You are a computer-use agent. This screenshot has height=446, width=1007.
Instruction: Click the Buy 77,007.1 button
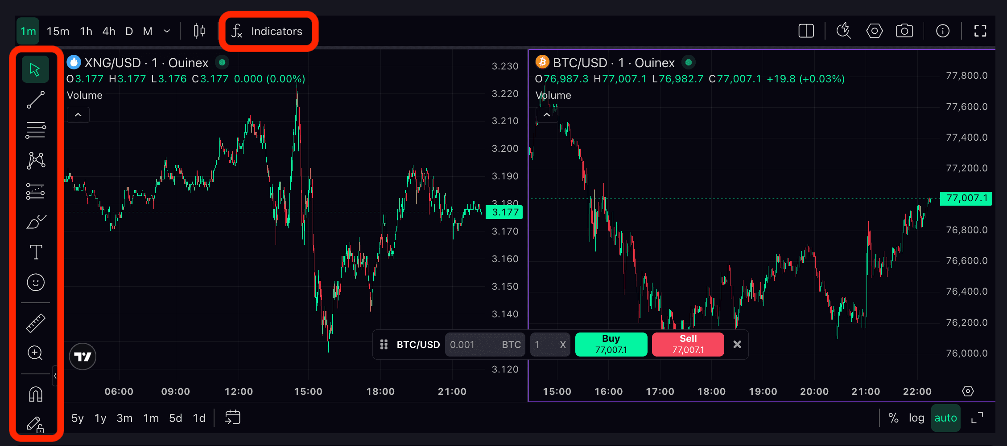coord(611,345)
